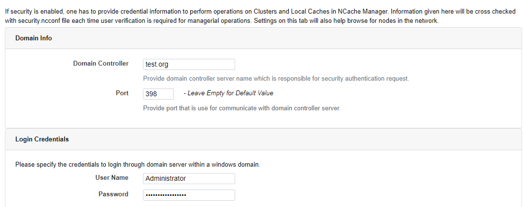Click the Login Credentials panel header

pyautogui.click(x=263, y=139)
